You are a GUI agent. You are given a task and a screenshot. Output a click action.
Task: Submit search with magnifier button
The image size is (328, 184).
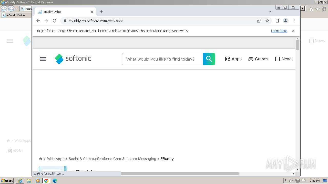tap(209, 59)
